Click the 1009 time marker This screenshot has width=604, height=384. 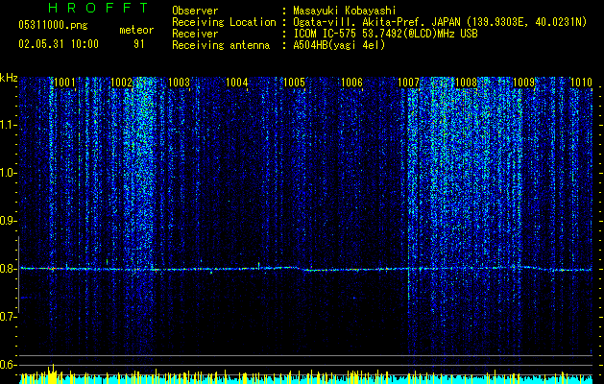524,83
